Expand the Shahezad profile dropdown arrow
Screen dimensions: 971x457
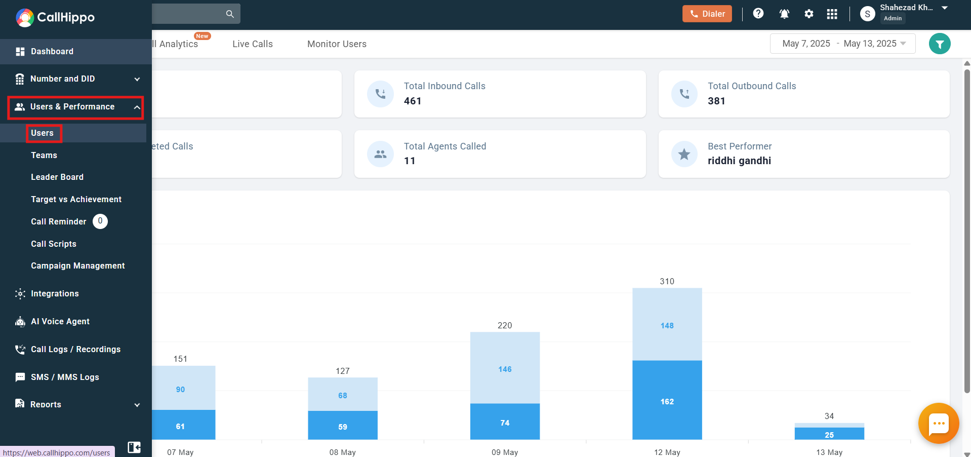[x=944, y=8]
